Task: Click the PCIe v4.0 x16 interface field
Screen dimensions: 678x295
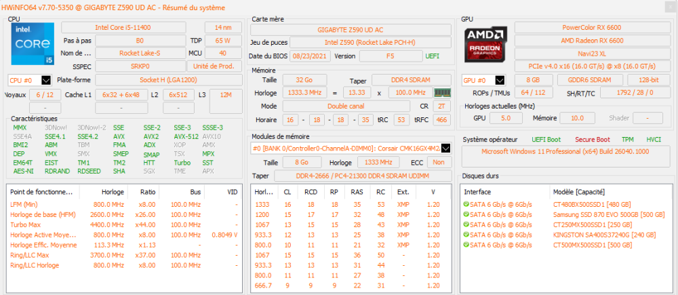Action: [592, 66]
